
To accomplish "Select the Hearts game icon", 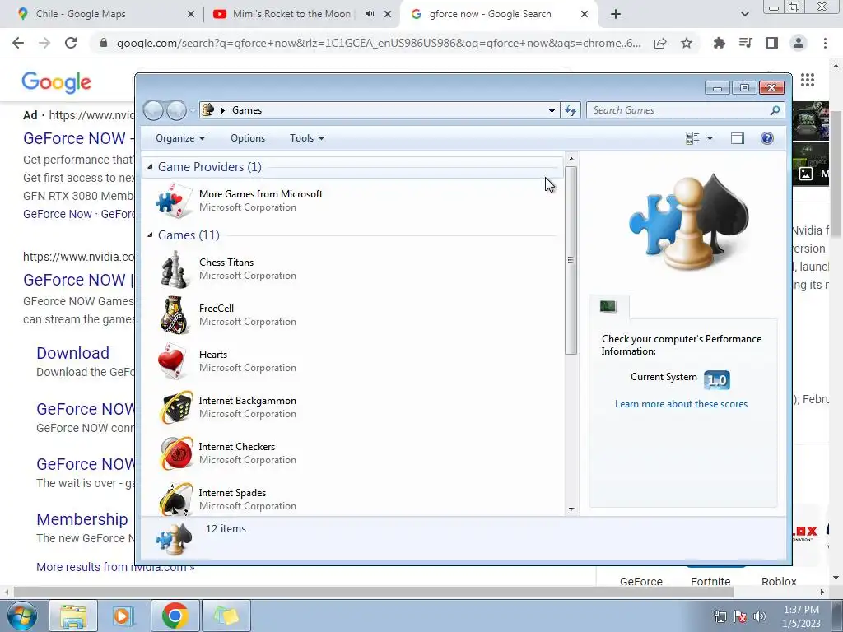I will point(175,361).
